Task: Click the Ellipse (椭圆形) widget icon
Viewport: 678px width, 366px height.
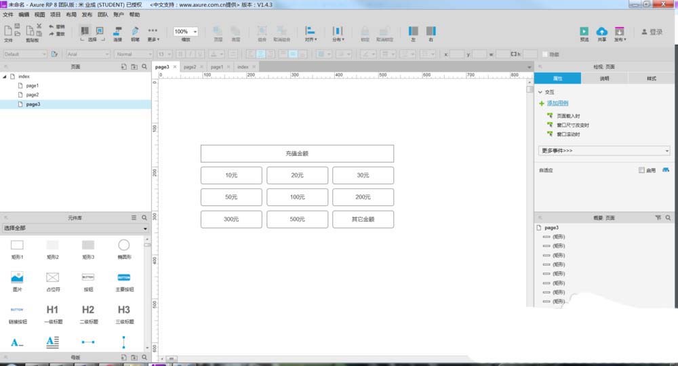Action: point(124,245)
